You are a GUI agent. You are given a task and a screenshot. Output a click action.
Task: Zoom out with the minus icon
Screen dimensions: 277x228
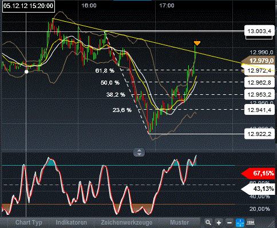pos(229,223)
